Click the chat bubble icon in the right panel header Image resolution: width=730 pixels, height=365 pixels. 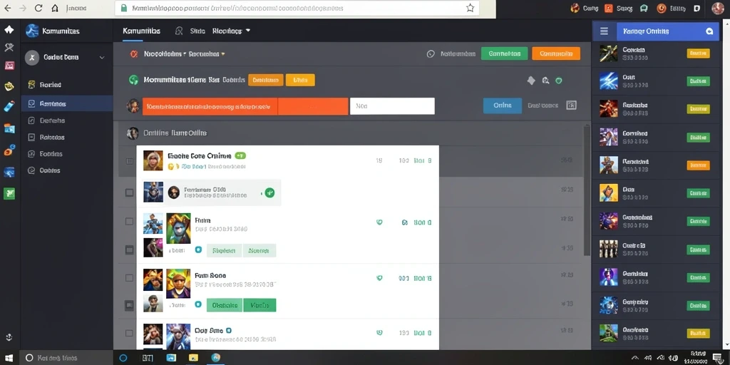(x=709, y=31)
